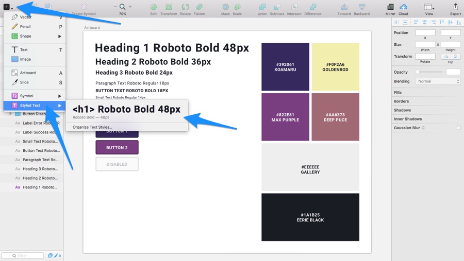
Task: Select the #F0F2A6 Goldenrod color swatch
Action: [335, 67]
